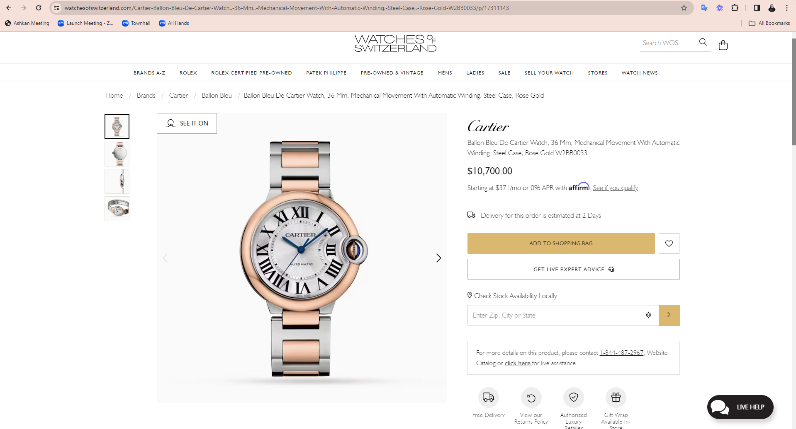Click Add to Shopping Bag button
This screenshot has width=796, height=429.
point(561,243)
